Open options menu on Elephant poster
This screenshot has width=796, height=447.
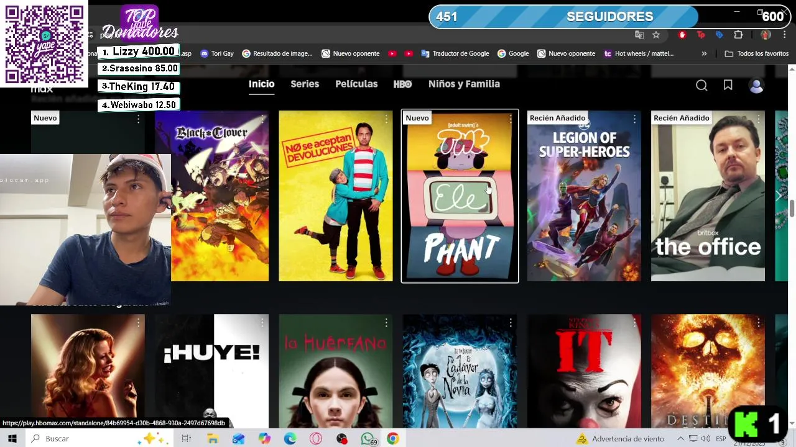tap(511, 119)
